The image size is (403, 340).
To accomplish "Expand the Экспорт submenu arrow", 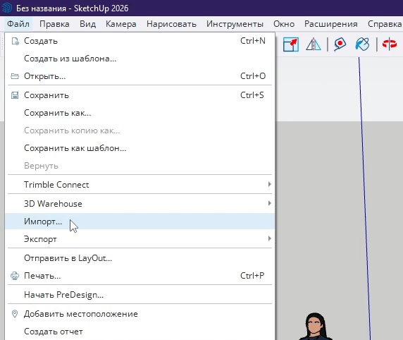I will tap(269, 238).
